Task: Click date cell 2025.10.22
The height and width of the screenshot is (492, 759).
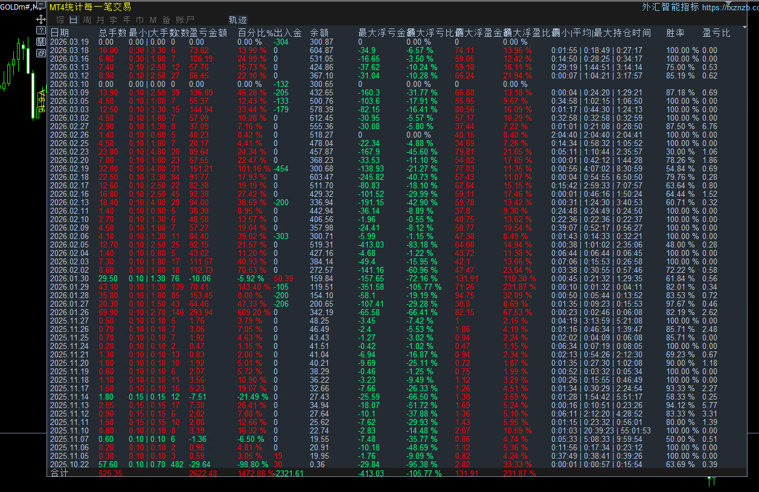Action: (69, 464)
